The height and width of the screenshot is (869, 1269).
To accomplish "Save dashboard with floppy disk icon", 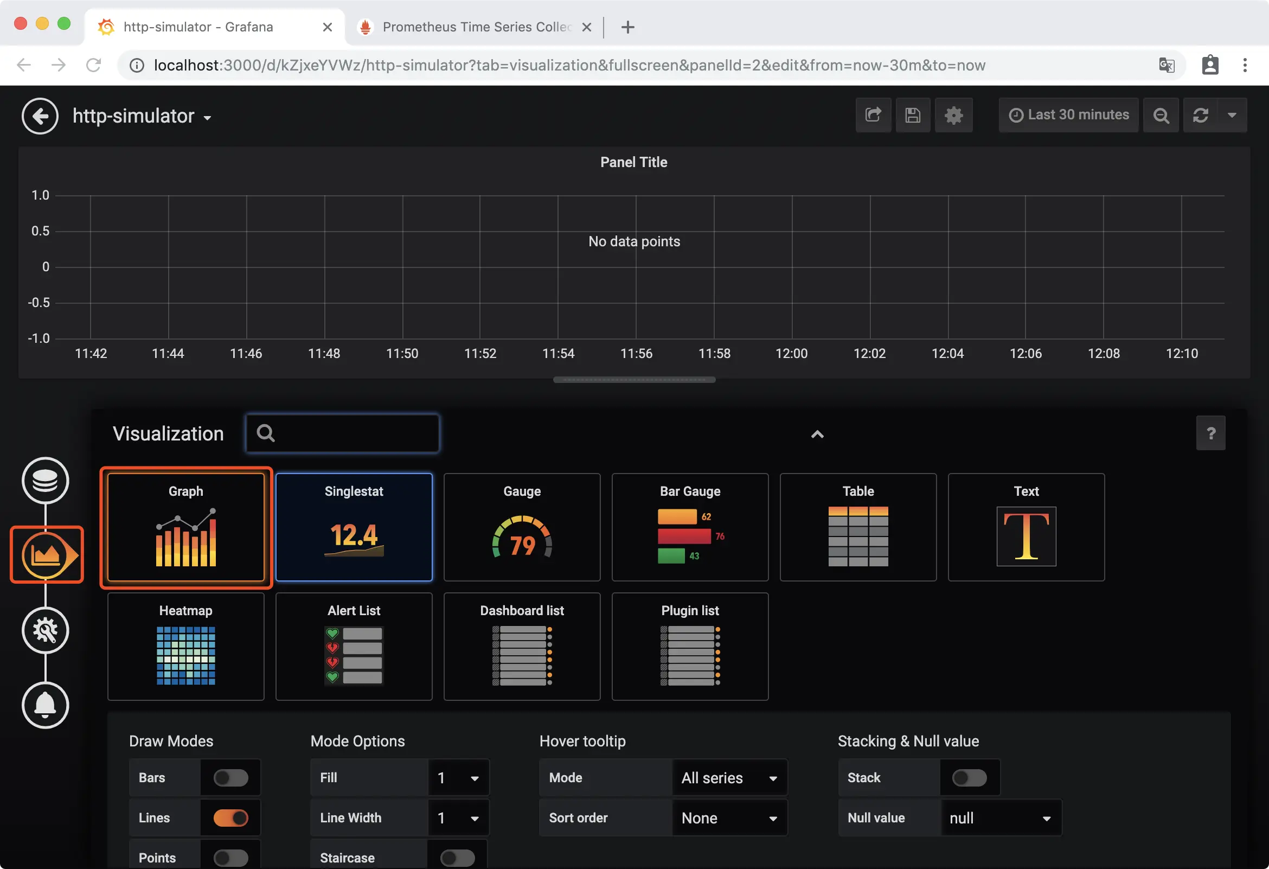I will (x=913, y=115).
